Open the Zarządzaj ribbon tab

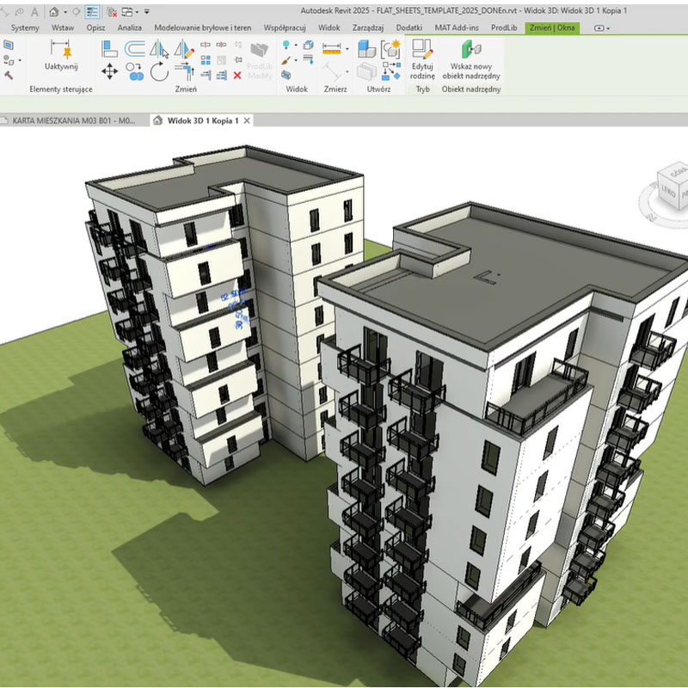(367, 28)
